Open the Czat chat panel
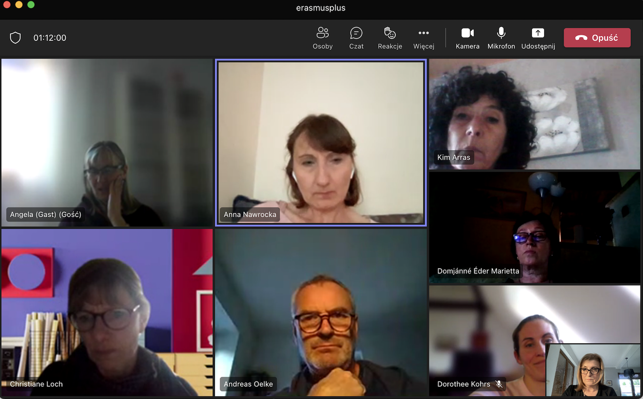The height and width of the screenshot is (399, 643). click(356, 38)
